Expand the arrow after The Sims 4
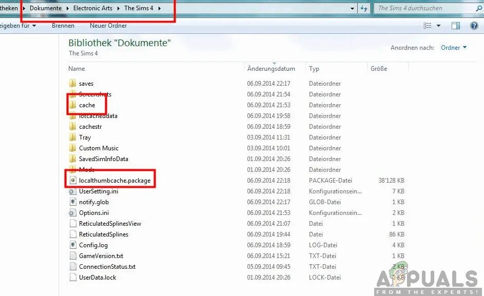 coord(160,8)
